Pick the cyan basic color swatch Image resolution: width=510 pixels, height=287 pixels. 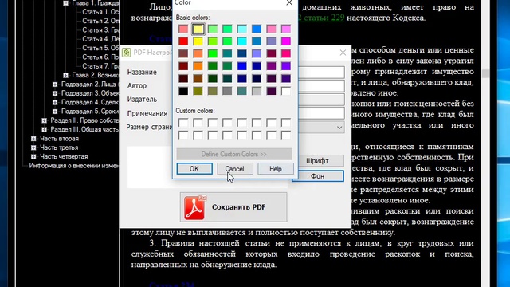[x=242, y=41]
